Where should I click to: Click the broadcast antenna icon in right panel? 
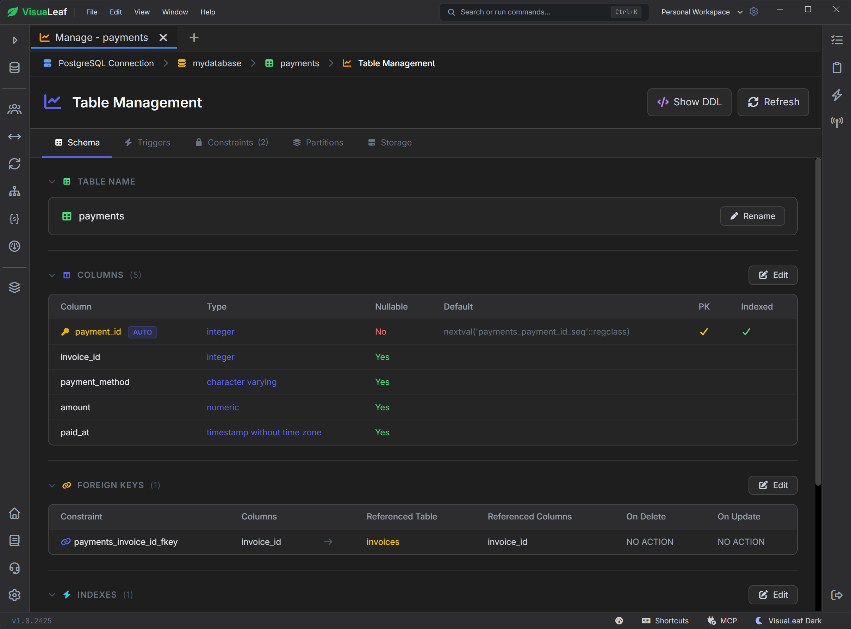tap(837, 122)
